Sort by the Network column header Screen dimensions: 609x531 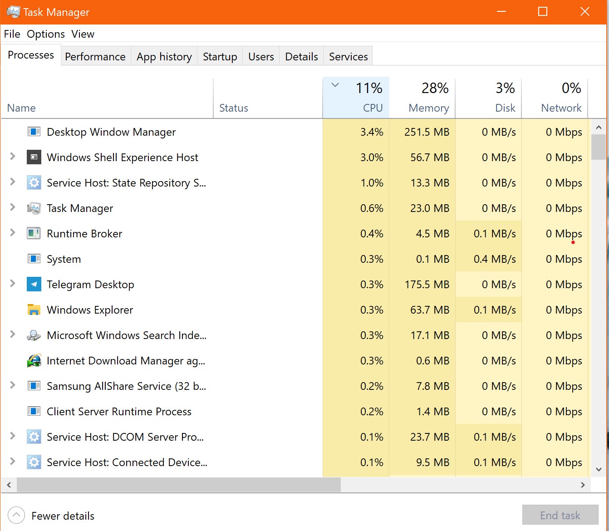click(555, 98)
